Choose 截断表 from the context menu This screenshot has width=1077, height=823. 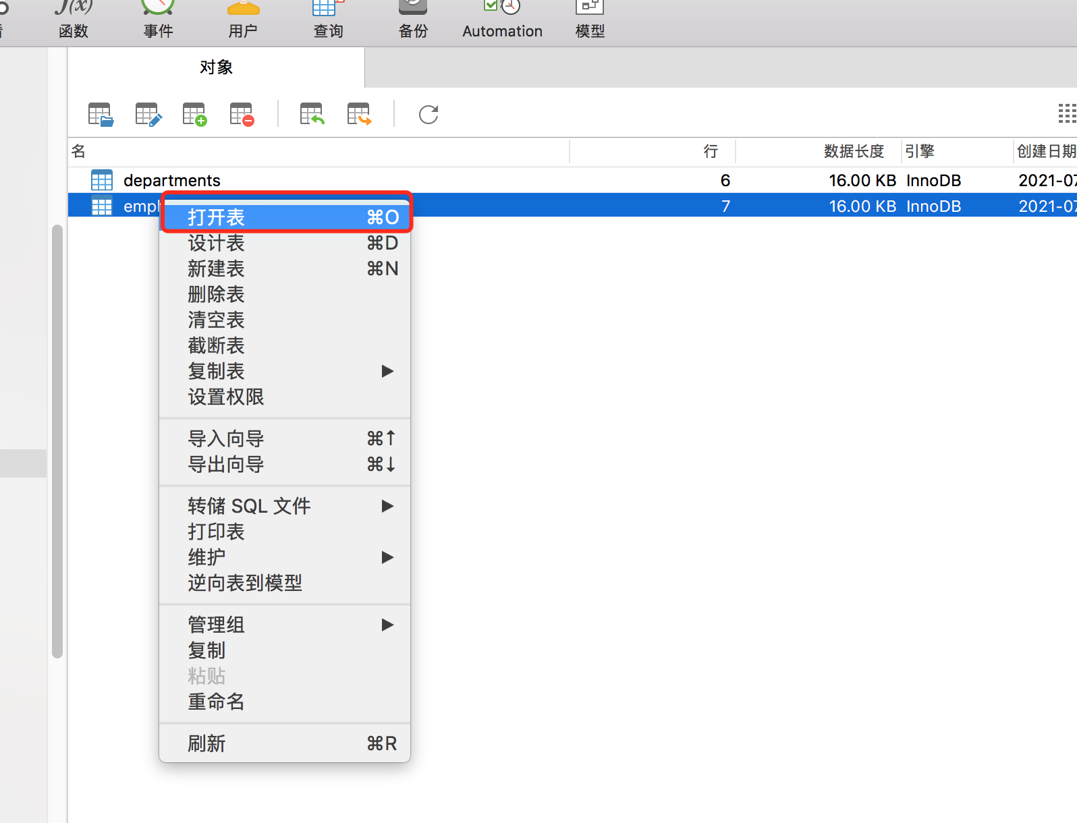click(285, 345)
